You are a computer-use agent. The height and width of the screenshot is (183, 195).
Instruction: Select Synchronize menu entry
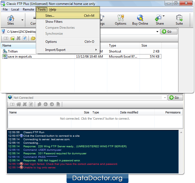68,34
